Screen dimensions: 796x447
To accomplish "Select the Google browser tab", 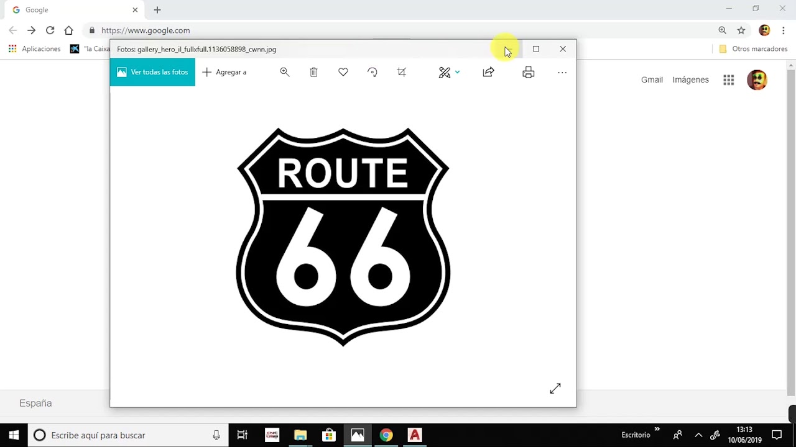I will click(x=75, y=10).
